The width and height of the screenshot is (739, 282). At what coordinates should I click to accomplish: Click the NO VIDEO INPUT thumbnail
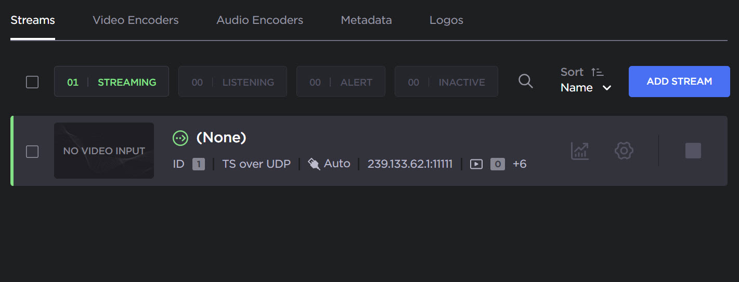[x=104, y=151]
